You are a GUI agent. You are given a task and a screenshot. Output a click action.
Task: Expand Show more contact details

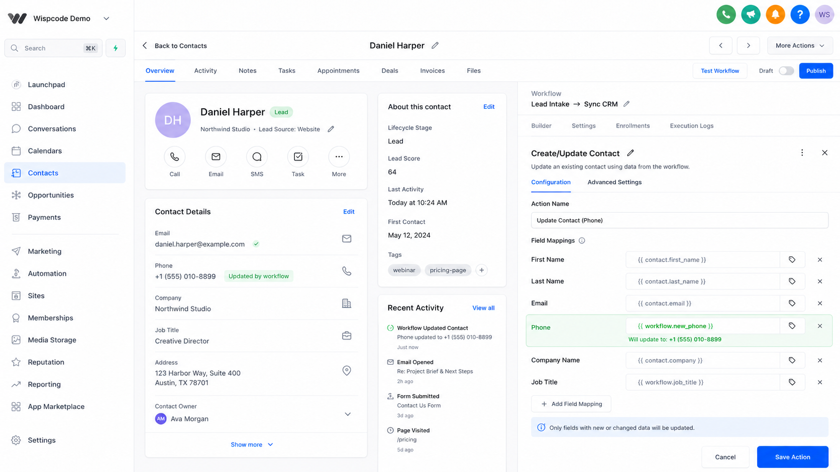pyautogui.click(x=252, y=444)
